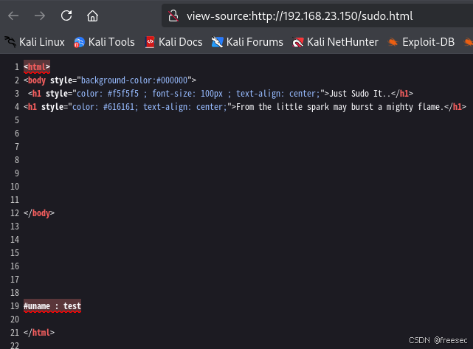The height and width of the screenshot is (349, 473).
Task: Reload the current page
Action: point(66,15)
